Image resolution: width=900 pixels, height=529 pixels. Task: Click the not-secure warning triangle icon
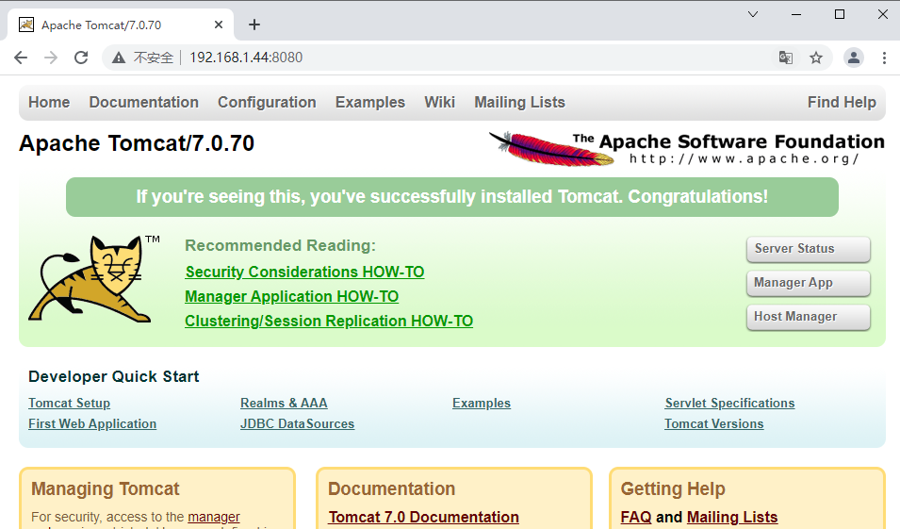(119, 58)
